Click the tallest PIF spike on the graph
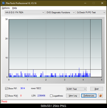107x108 pixels. point(79,72)
